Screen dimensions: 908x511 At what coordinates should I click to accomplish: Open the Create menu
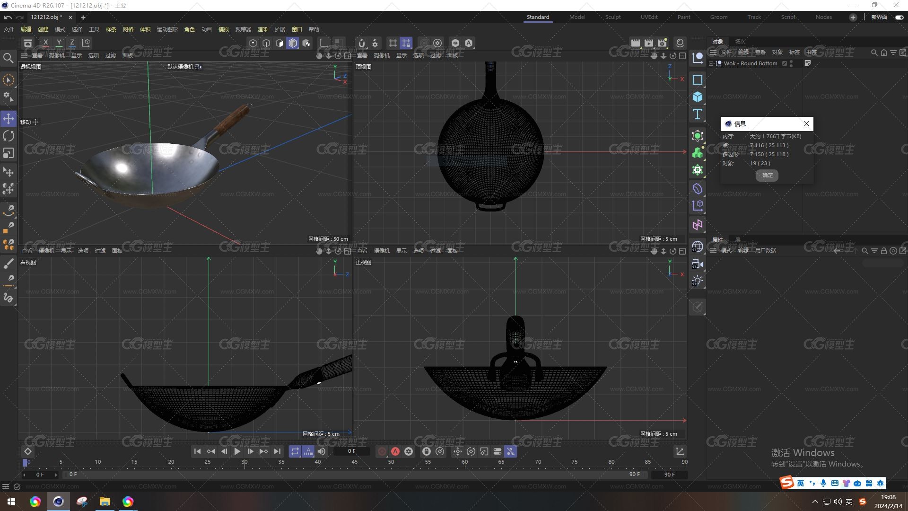pos(43,29)
